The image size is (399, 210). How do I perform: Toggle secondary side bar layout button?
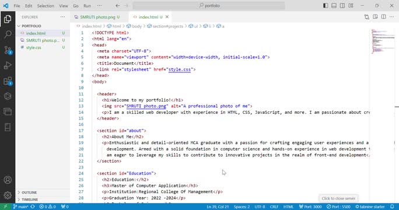pos(342,6)
